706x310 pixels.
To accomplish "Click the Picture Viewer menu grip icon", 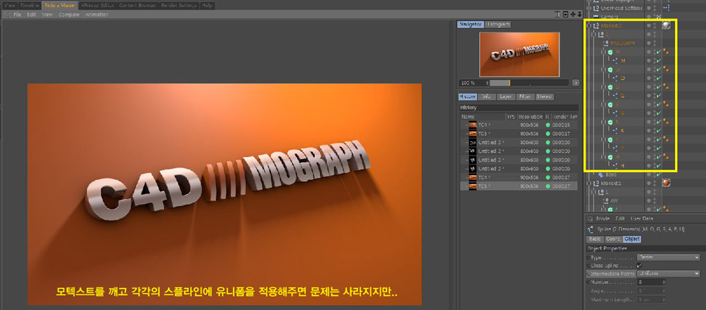I will tap(6, 14).
